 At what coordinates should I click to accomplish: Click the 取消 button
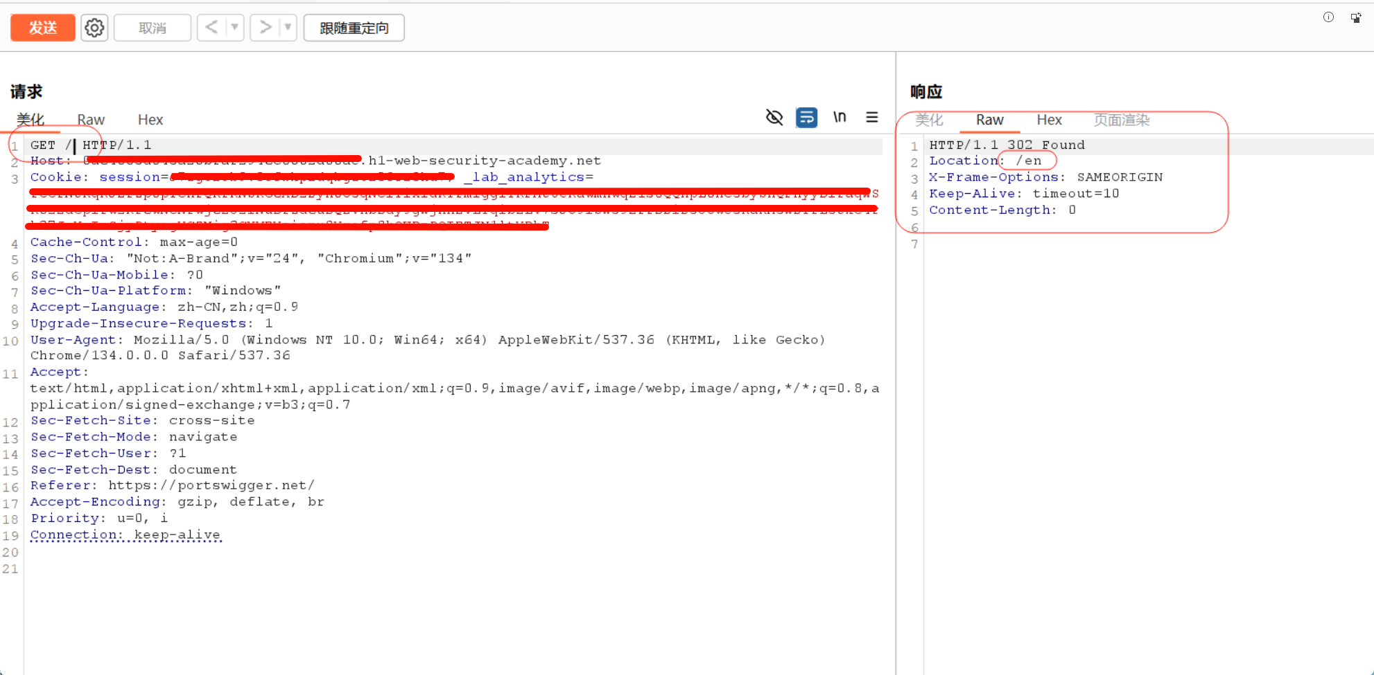click(153, 28)
